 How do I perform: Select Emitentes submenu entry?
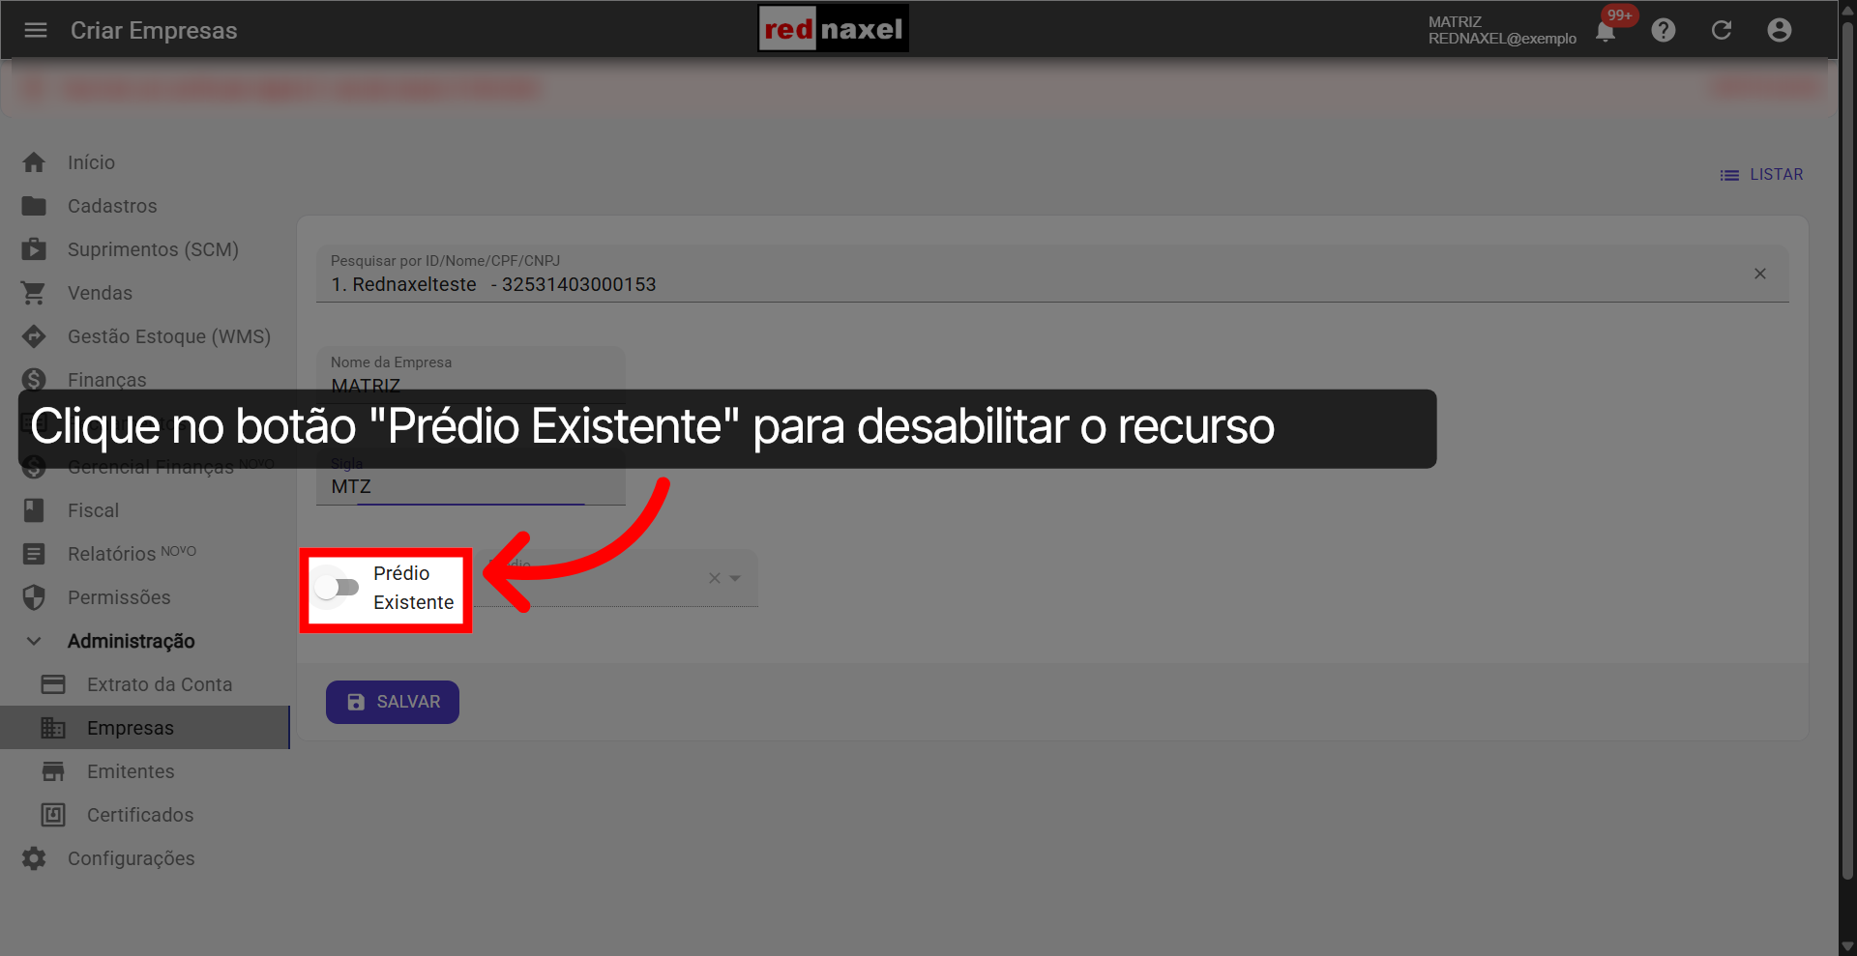click(x=131, y=771)
